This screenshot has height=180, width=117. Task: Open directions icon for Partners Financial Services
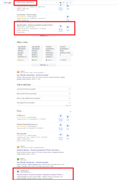tap(68, 126)
